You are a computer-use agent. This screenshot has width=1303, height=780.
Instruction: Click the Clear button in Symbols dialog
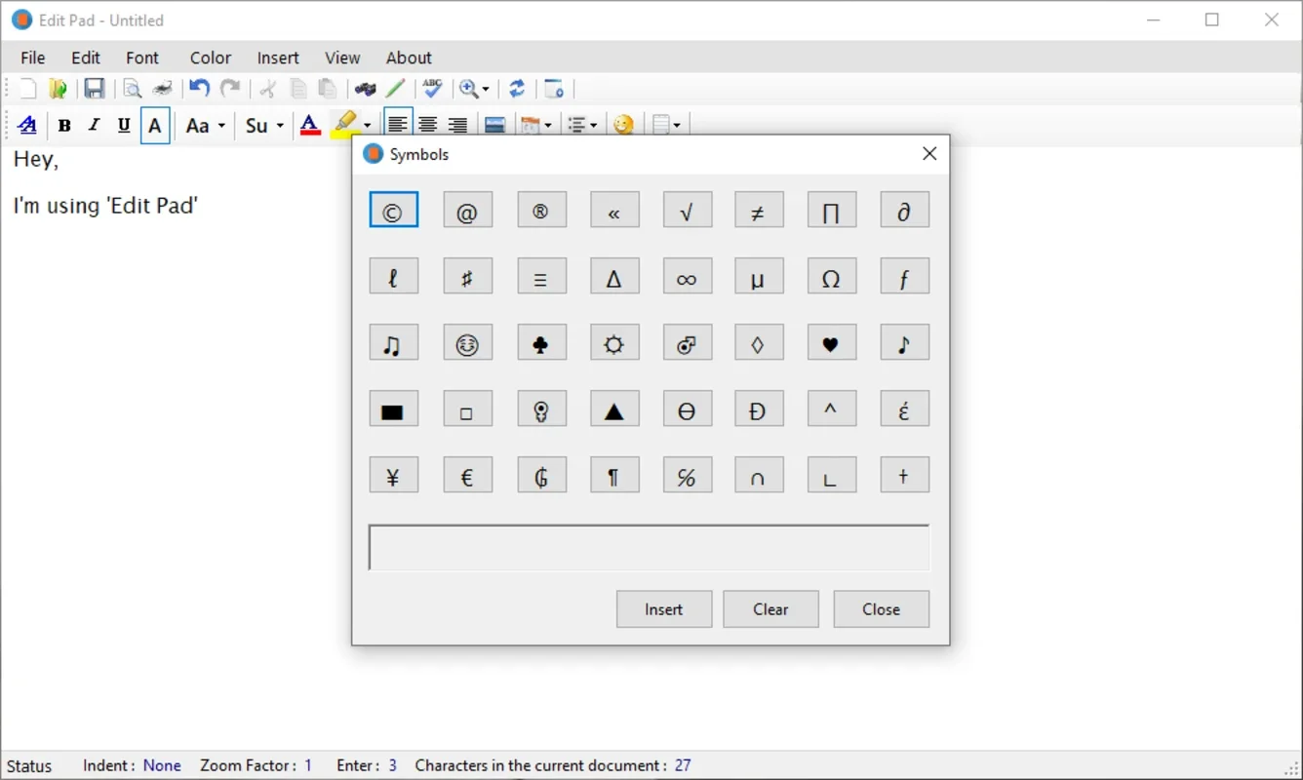(x=770, y=609)
